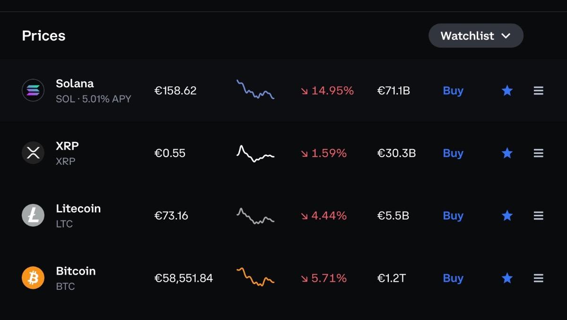Open the Bitcoin orange sparkline chart
This screenshot has height=320, width=567.
click(x=255, y=277)
